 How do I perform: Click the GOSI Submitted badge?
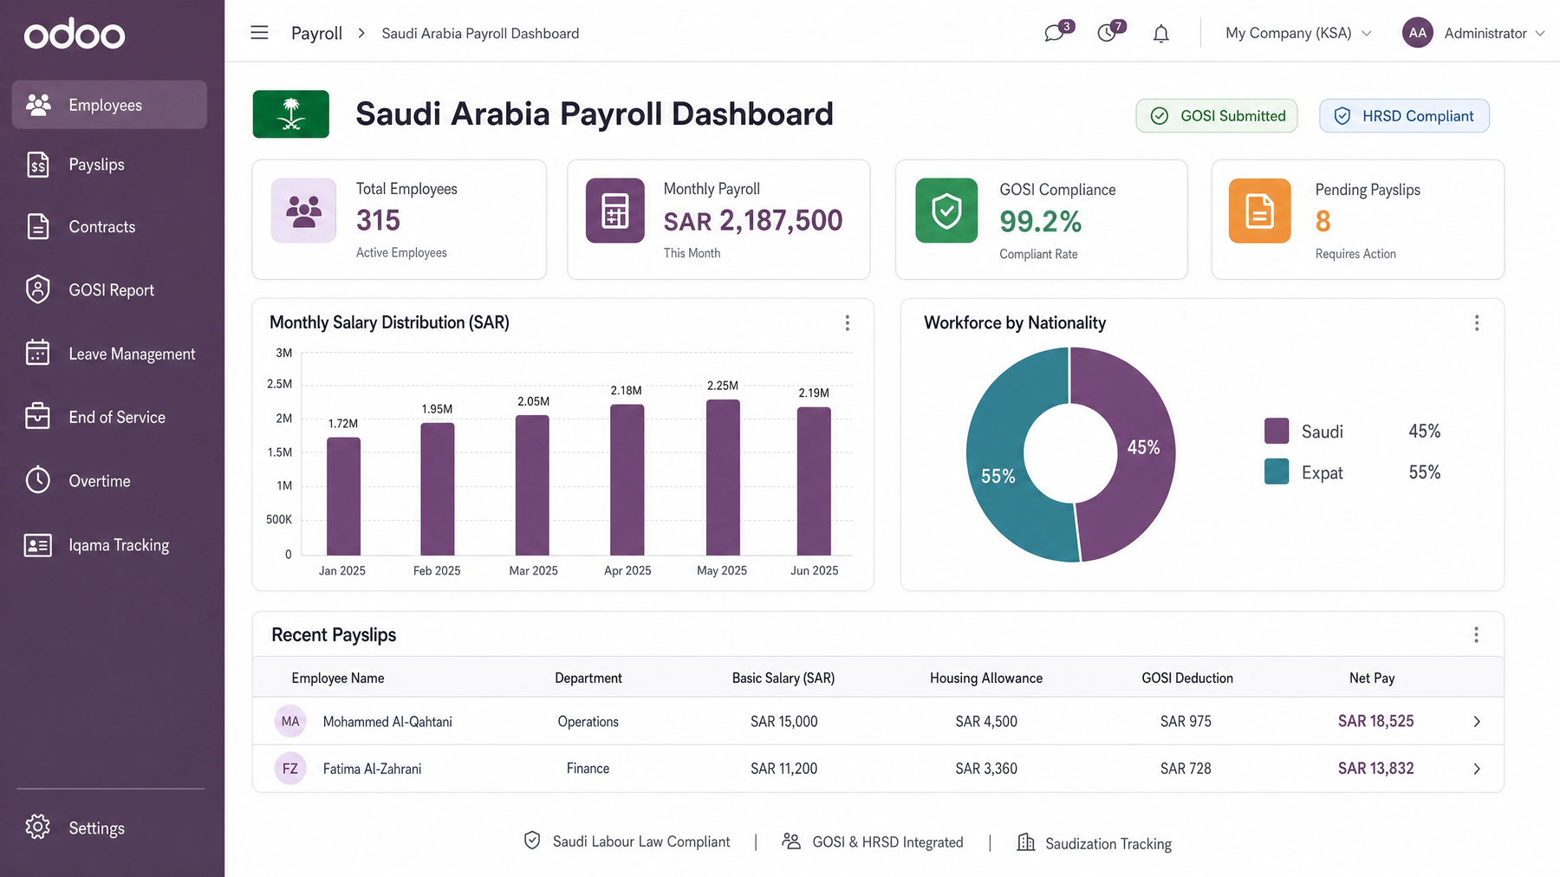coord(1217,116)
